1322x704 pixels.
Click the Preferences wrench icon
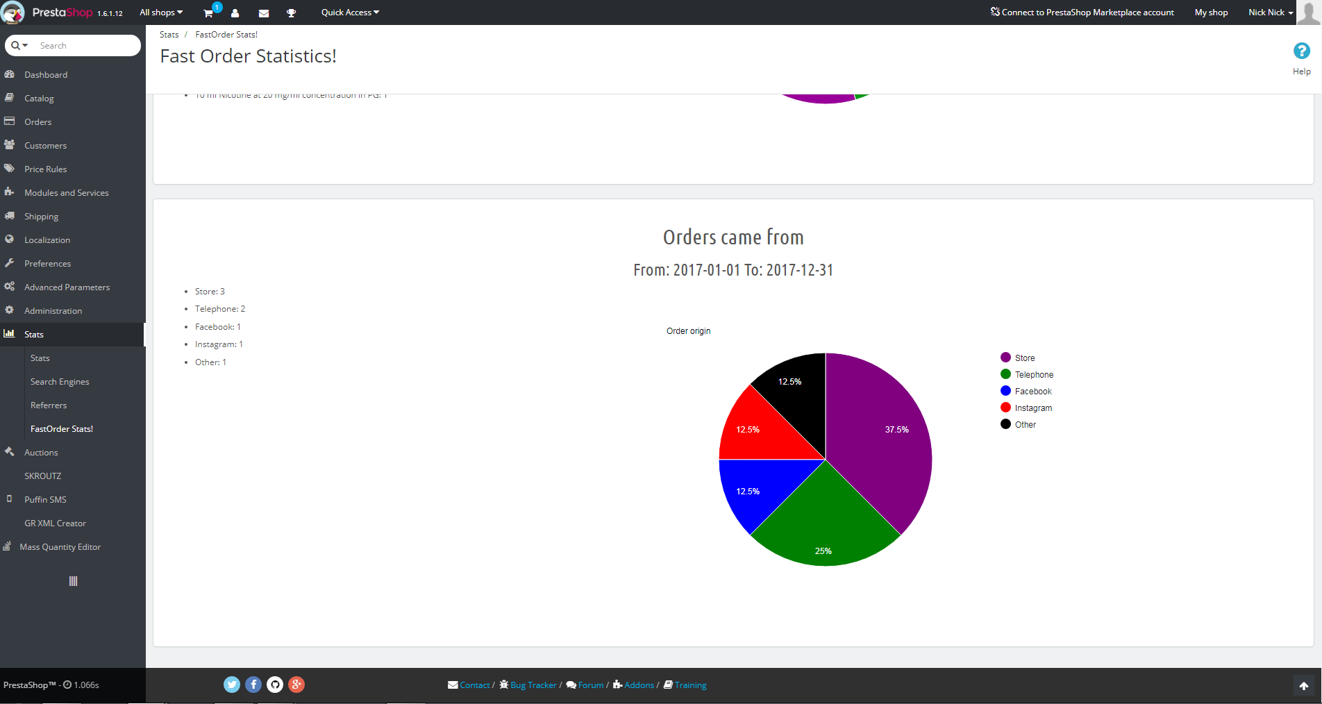[x=10, y=263]
